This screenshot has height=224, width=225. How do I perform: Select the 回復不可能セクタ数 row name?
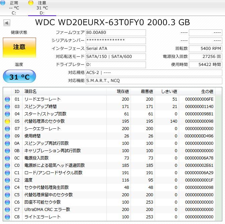coord(43,202)
